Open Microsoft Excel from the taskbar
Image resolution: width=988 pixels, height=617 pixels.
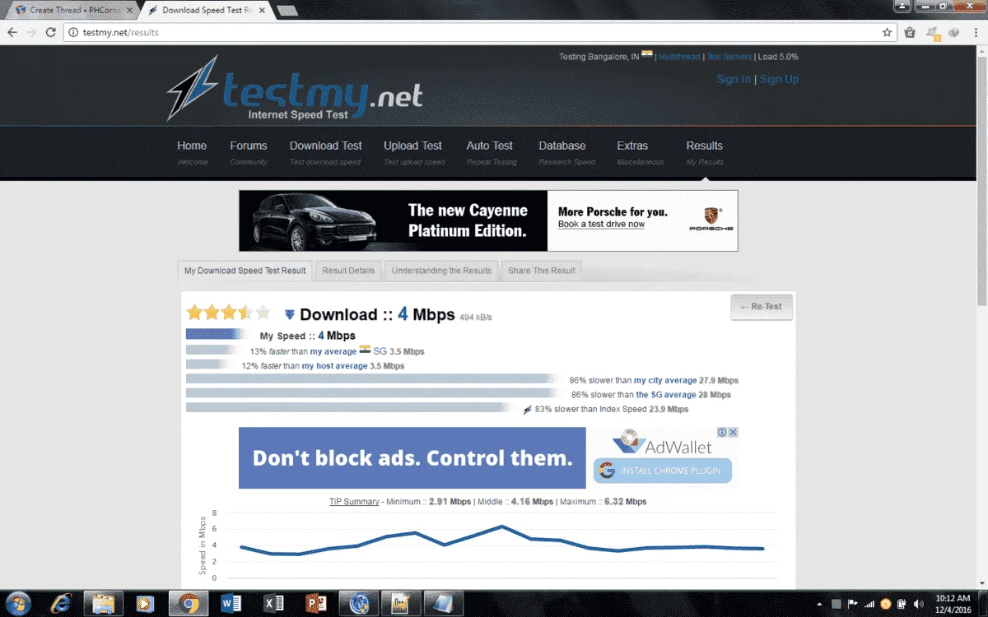(273, 604)
